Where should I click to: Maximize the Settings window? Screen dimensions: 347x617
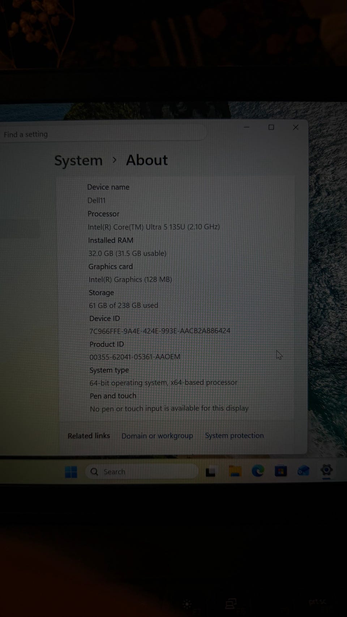(271, 127)
